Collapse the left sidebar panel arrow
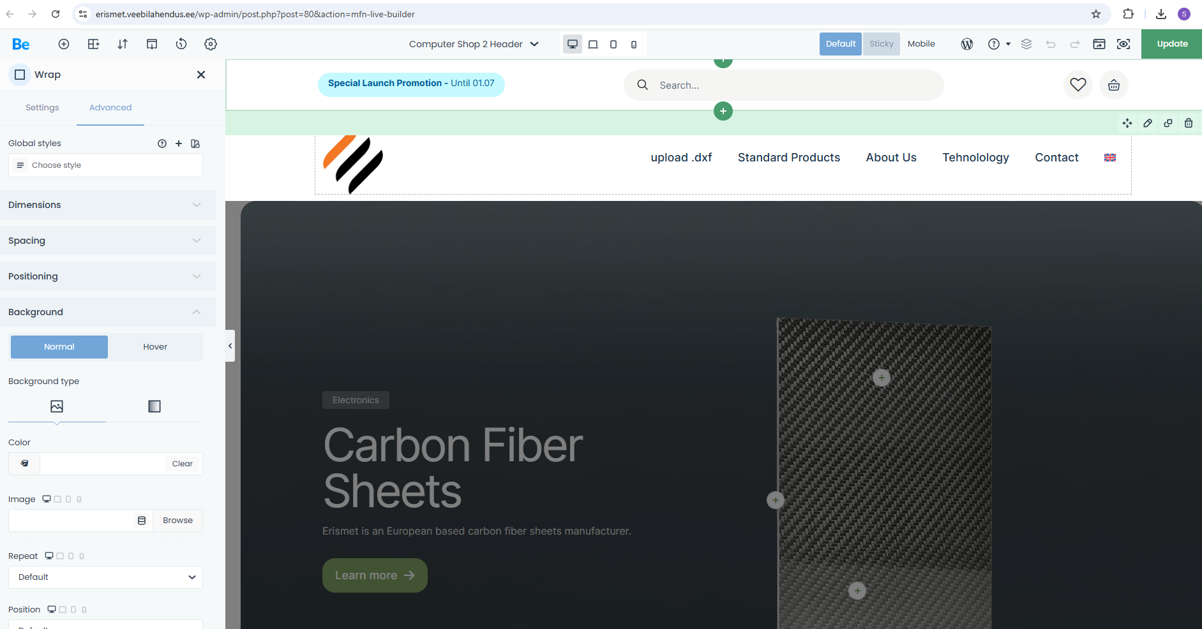The height and width of the screenshot is (629, 1202). (230, 346)
